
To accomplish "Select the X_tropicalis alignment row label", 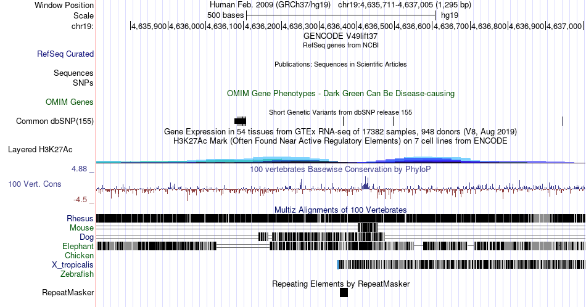I will (x=73, y=265).
